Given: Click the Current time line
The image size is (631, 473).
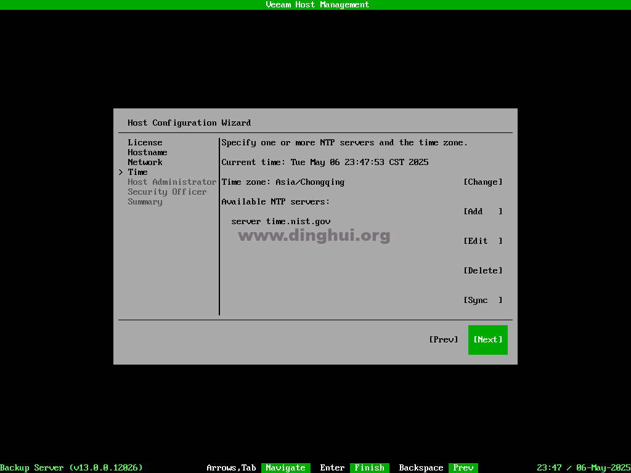Looking at the screenshot, I should coord(325,162).
